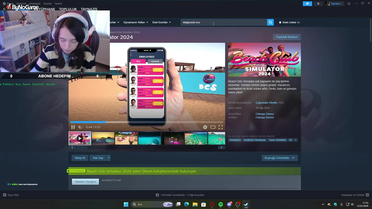Open the taskbar volume control

pos(352,204)
